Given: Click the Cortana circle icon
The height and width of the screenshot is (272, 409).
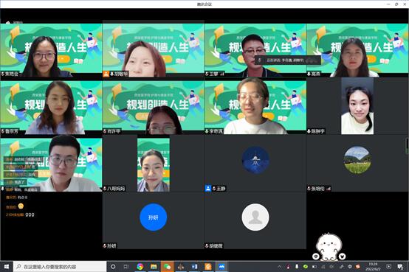Looking at the screenshot, I should [x=113, y=267].
